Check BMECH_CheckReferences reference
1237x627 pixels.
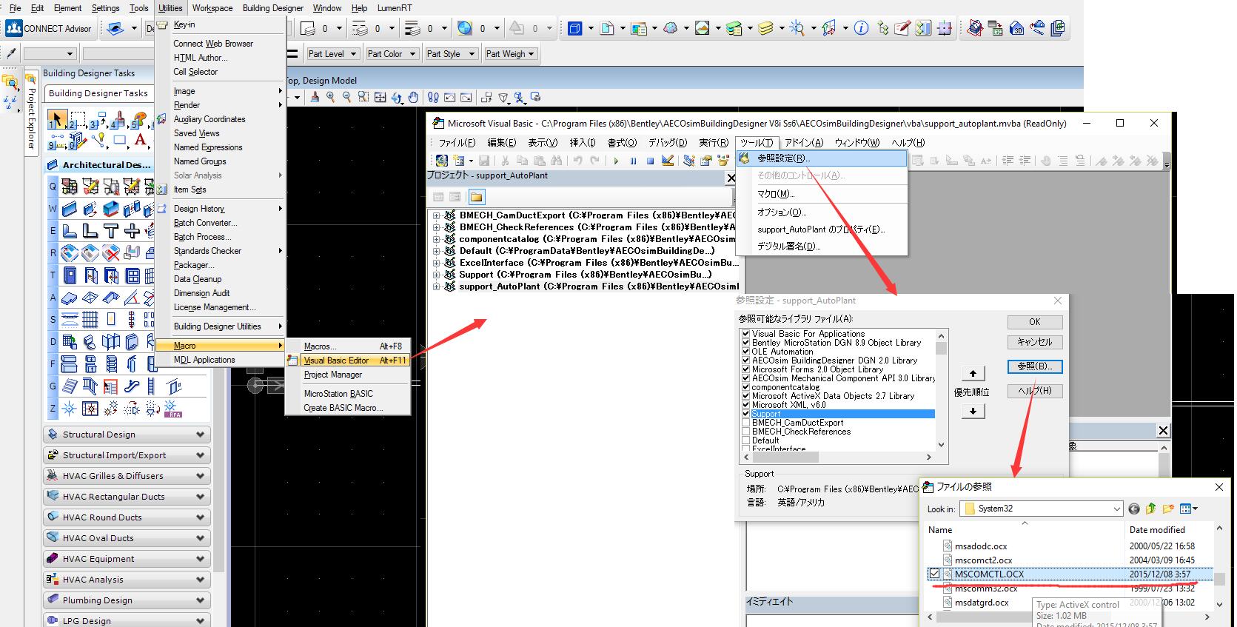point(745,432)
